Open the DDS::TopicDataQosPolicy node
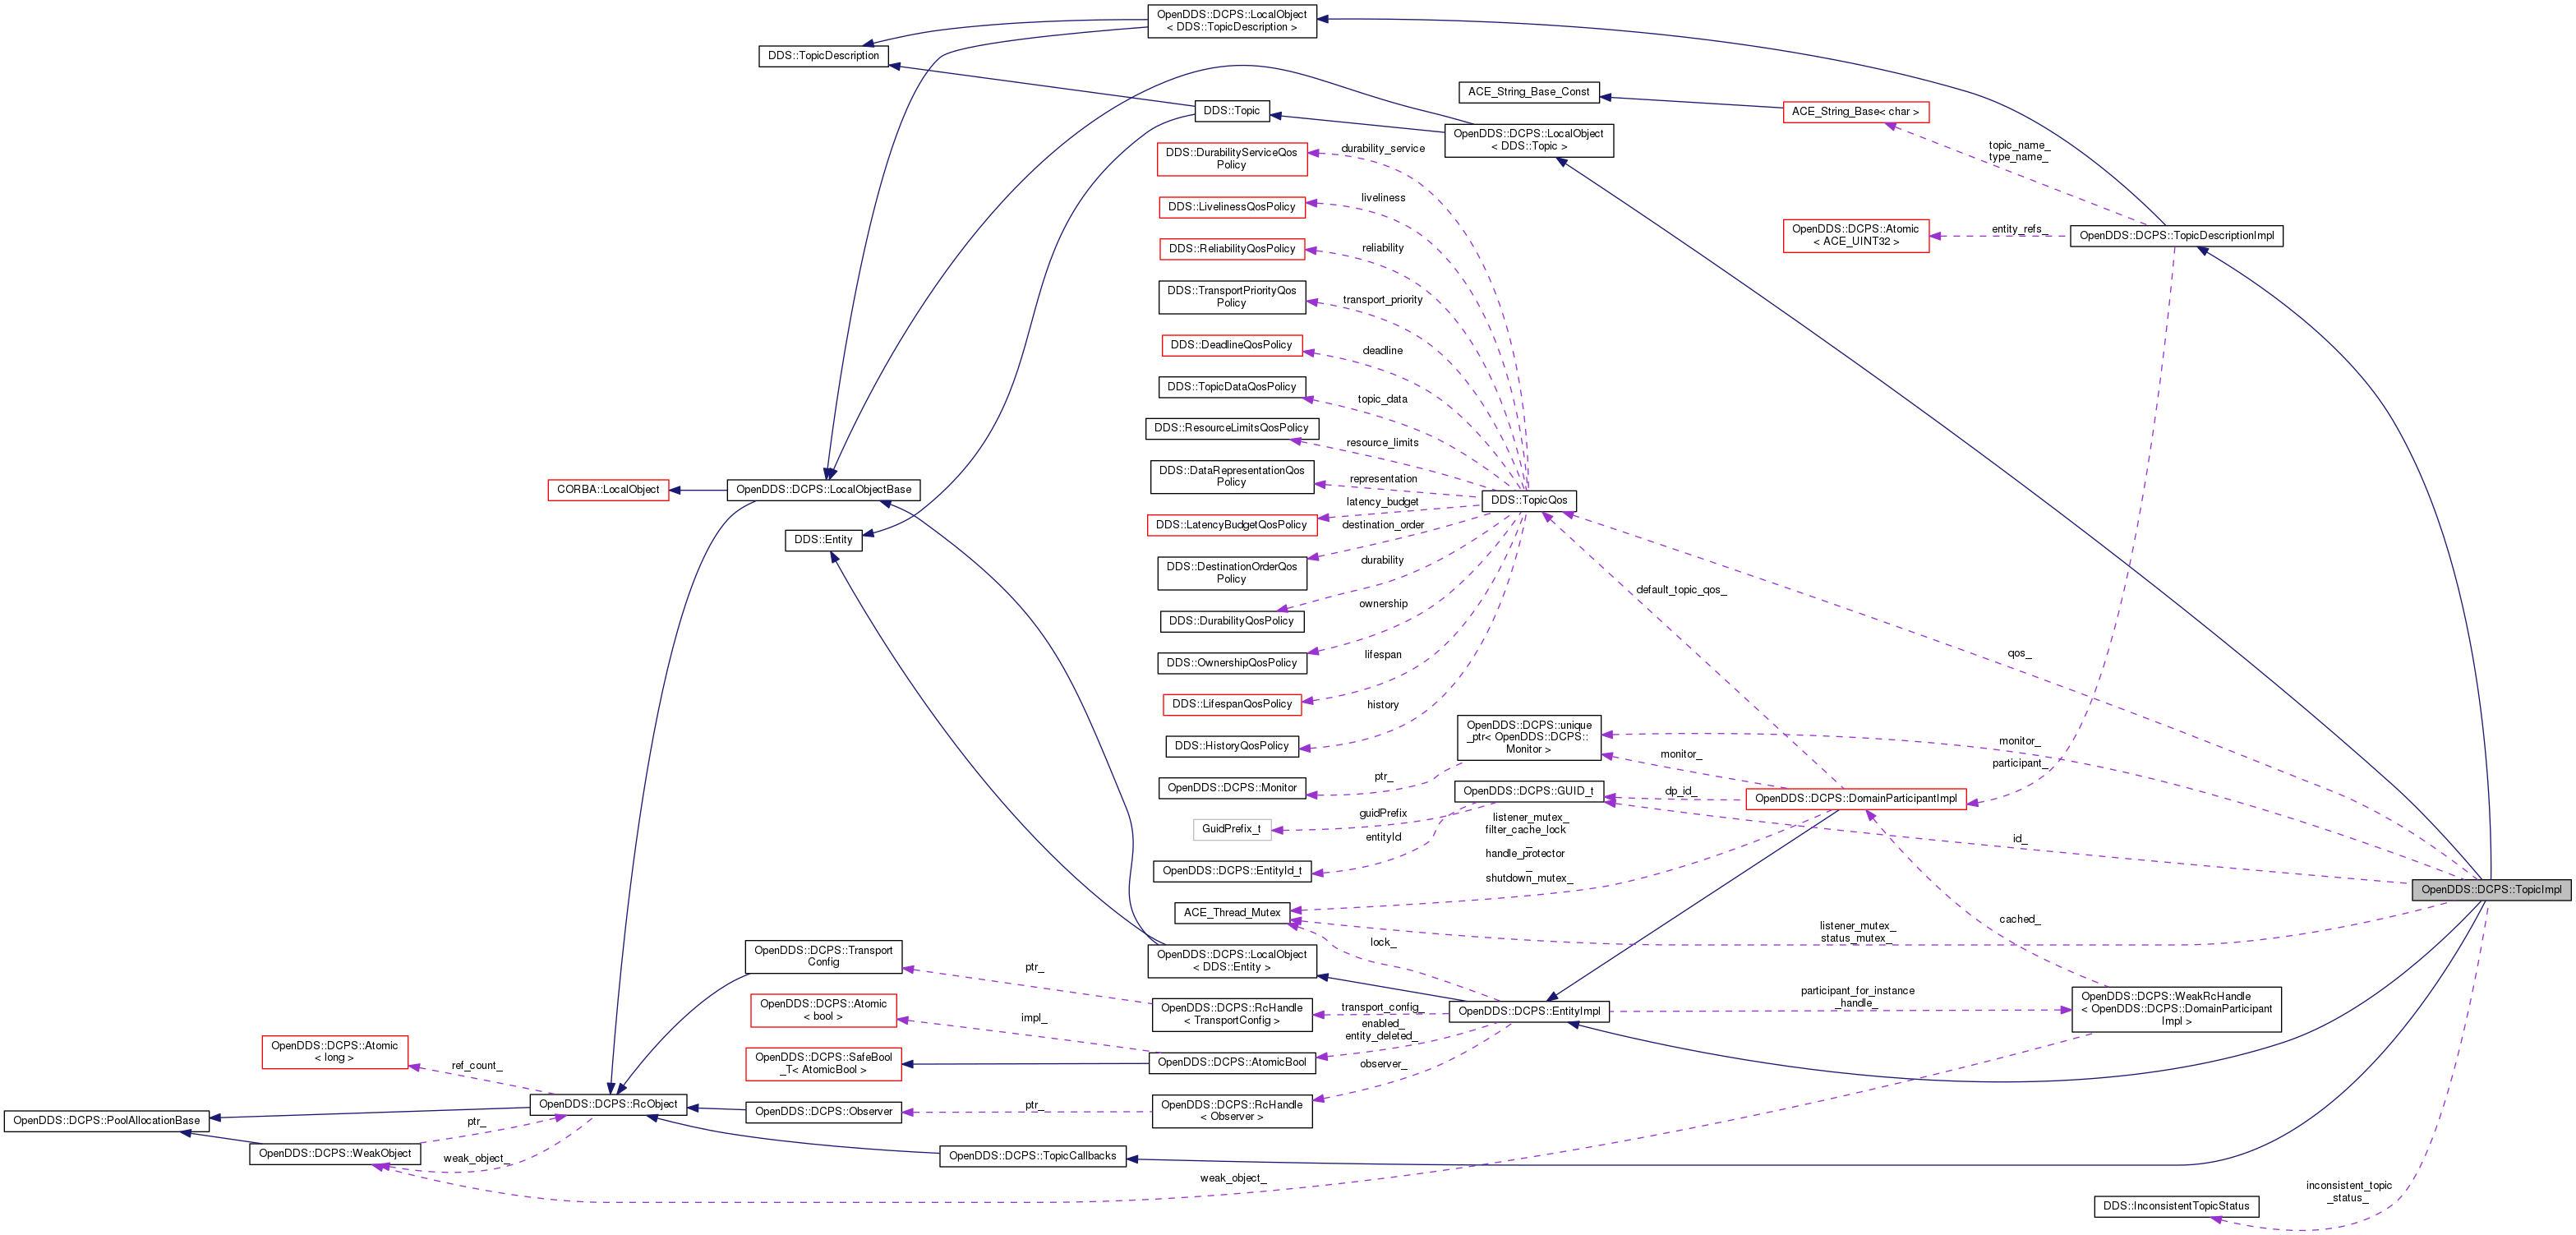Screen dimensions: 2576x1235 point(1231,387)
